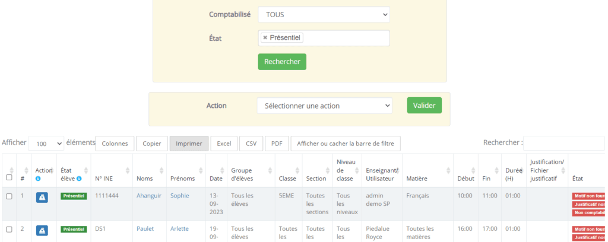Image resolution: width=608 pixels, height=242 pixels.
Task: Check the box for row 2
Action: (x=9, y=230)
